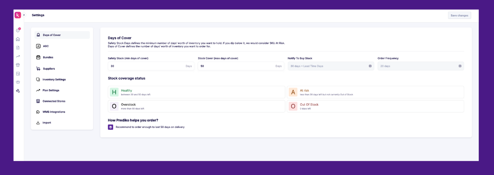This screenshot has width=494, height=175.
Task: Open the document icon in left sidebar
Action: [18, 47]
